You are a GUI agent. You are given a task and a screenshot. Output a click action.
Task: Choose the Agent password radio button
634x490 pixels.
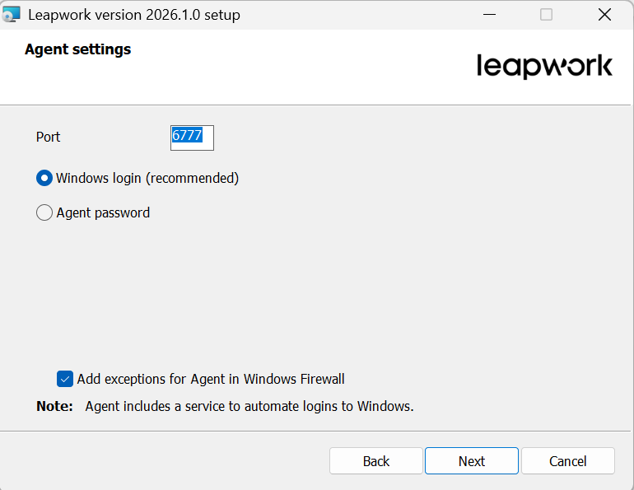tap(44, 212)
